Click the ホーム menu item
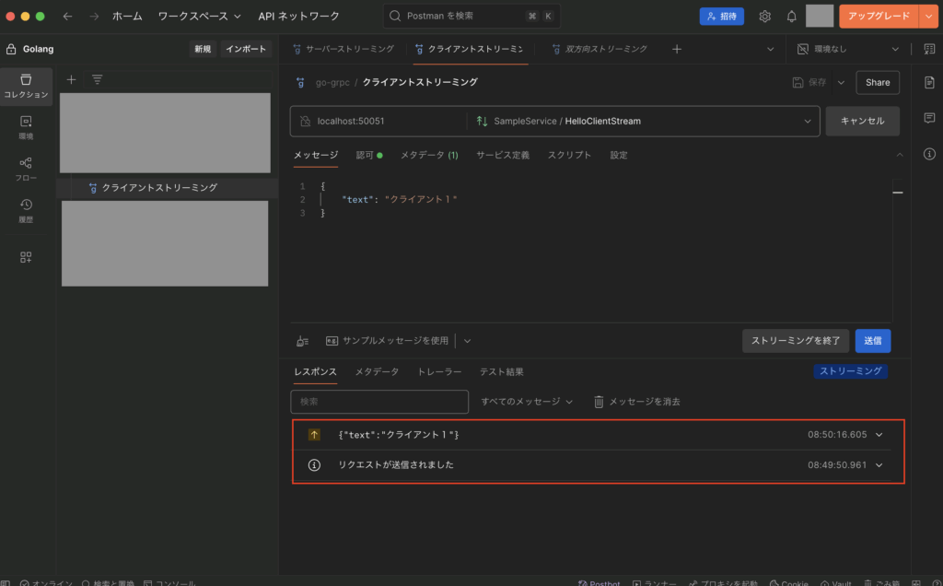Image resolution: width=943 pixels, height=586 pixels. (127, 17)
